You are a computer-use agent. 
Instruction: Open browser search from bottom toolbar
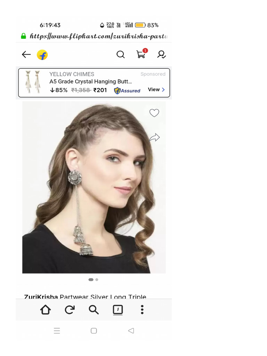(x=94, y=310)
